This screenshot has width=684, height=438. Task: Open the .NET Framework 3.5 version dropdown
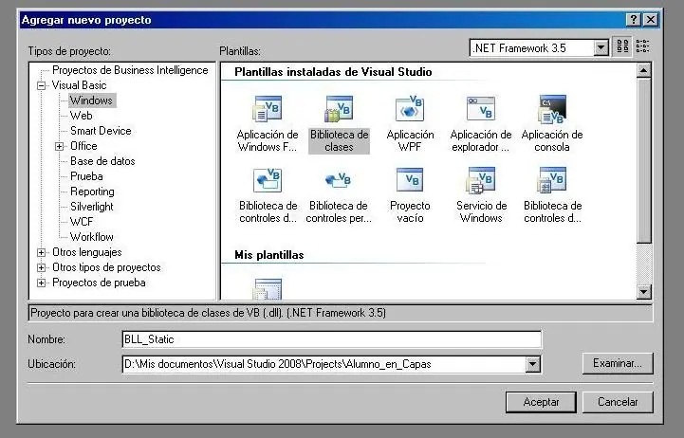(x=601, y=47)
